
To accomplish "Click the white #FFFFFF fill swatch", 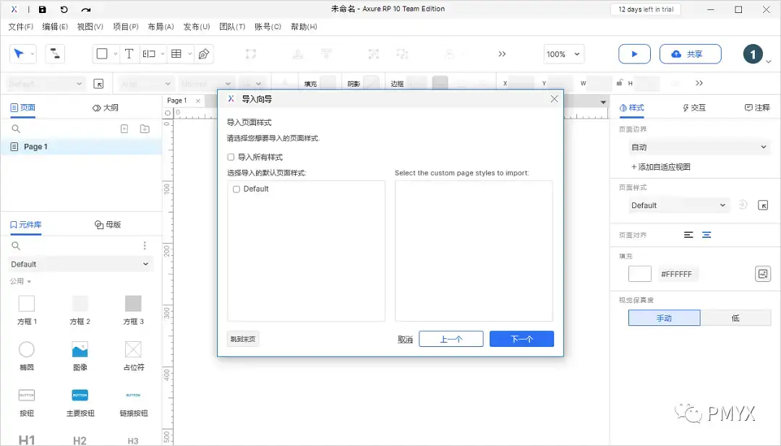I will [x=639, y=274].
